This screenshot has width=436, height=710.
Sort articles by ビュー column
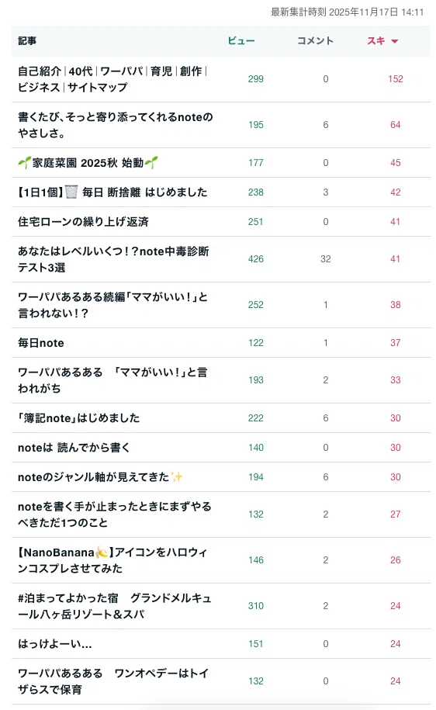click(x=240, y=41)
